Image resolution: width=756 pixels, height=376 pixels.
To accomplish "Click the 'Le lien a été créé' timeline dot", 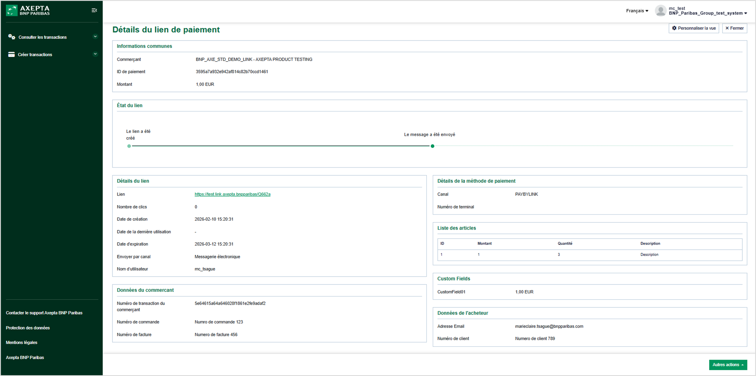I will [129, 146].
